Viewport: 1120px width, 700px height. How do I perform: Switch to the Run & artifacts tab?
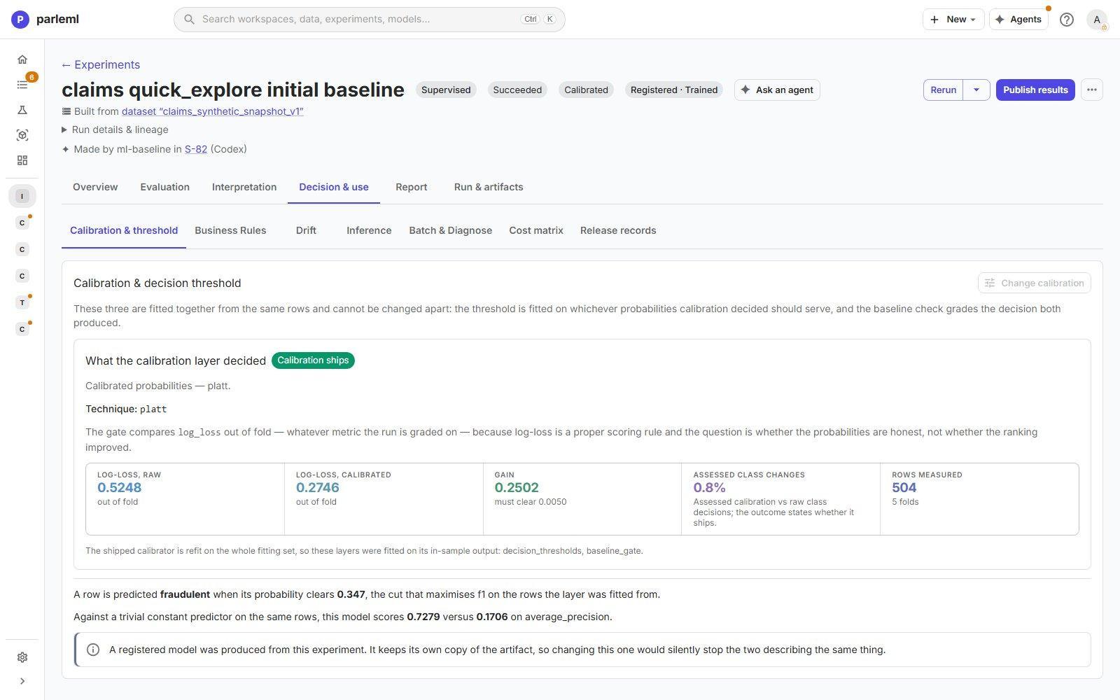coord(489,187)
